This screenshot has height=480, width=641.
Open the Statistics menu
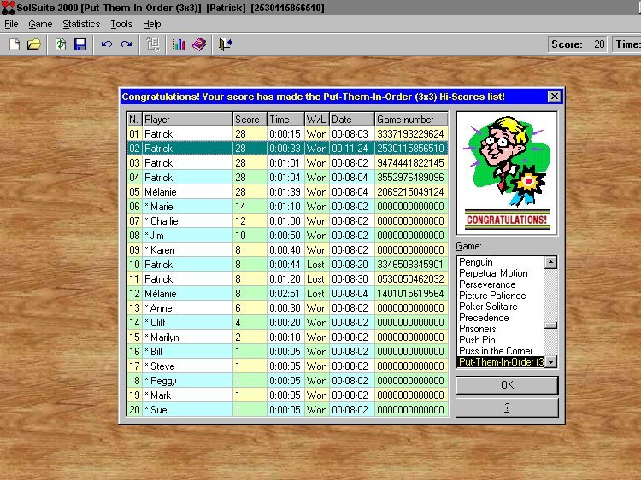[x=81, y=24]
